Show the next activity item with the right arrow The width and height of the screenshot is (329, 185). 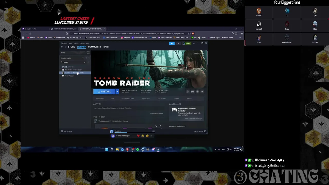160,126
